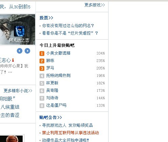Open the 小美女撒谎精 tieba
Image resolution: width=168 pixels, height=142 pixels.
point(58,53)
